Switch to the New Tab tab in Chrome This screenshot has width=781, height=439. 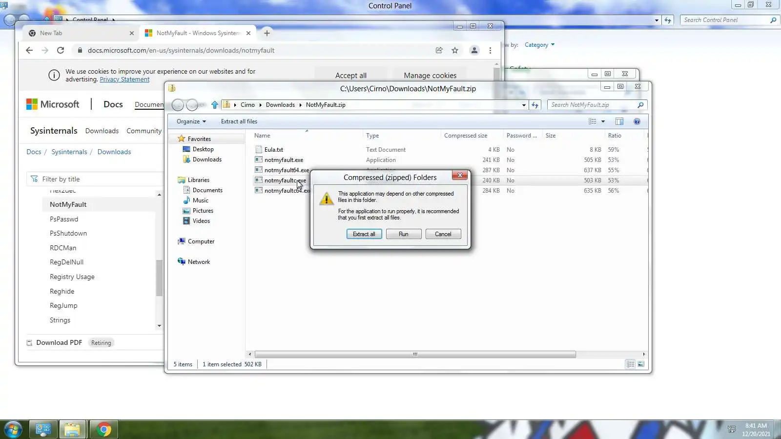(x=81, y=33)
